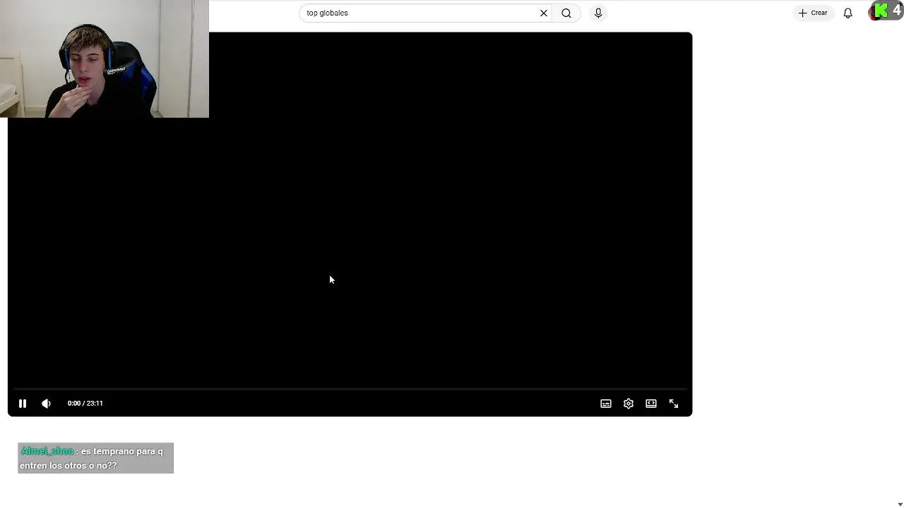Open the account avatar menu
This screenshot has width=904, height=508.
[x=875, y=13]
